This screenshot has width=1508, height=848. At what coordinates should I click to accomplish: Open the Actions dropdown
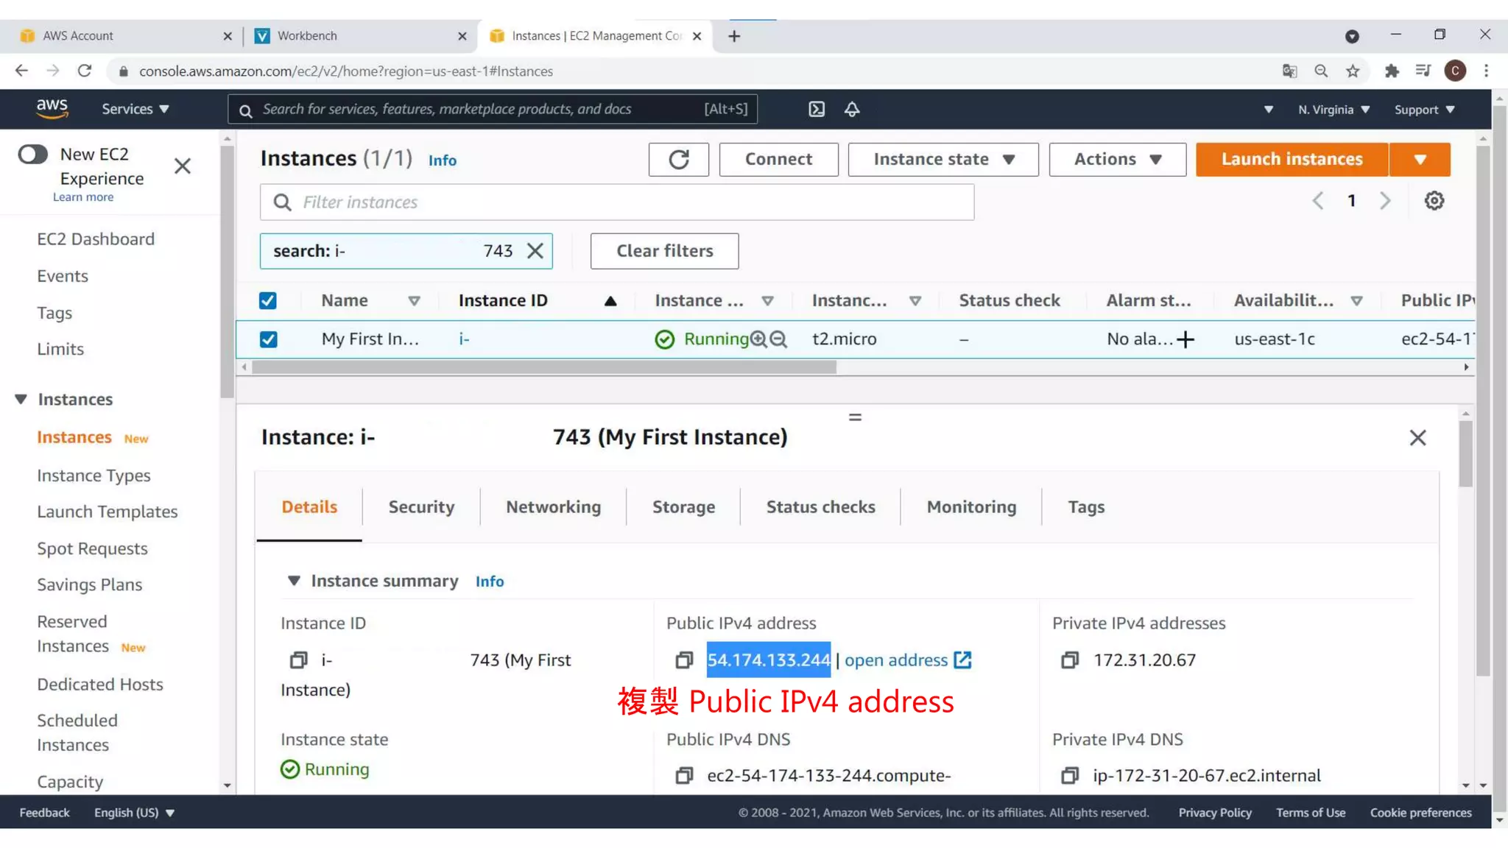(1117, 159)
